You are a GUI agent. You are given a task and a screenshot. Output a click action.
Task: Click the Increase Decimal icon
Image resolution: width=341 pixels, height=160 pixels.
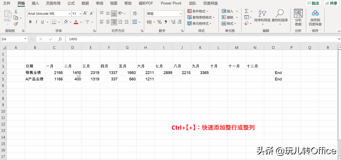click(172, 22)
